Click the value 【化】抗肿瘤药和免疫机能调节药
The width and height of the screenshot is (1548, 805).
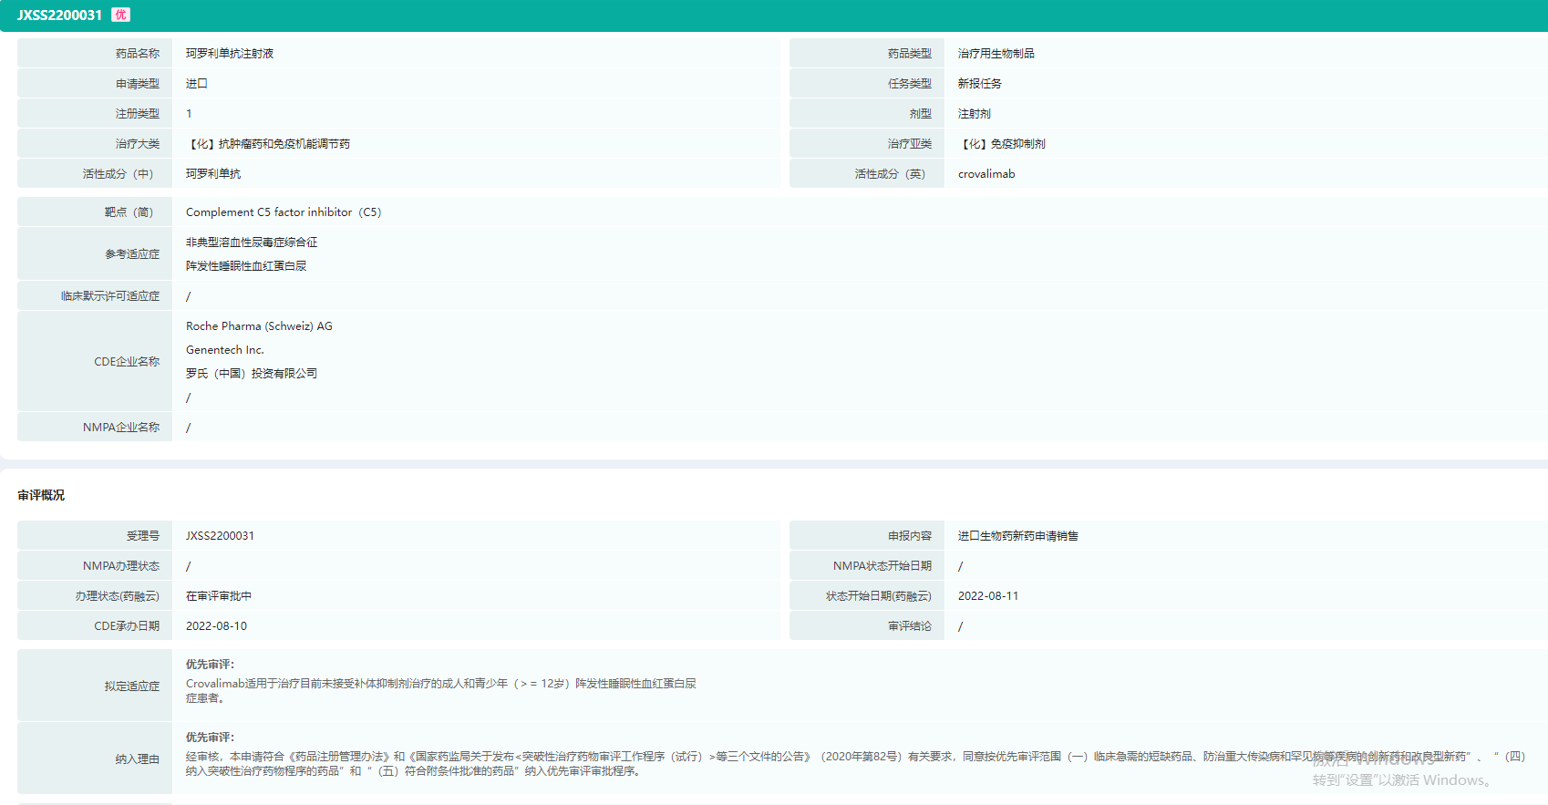coord(268,144)
